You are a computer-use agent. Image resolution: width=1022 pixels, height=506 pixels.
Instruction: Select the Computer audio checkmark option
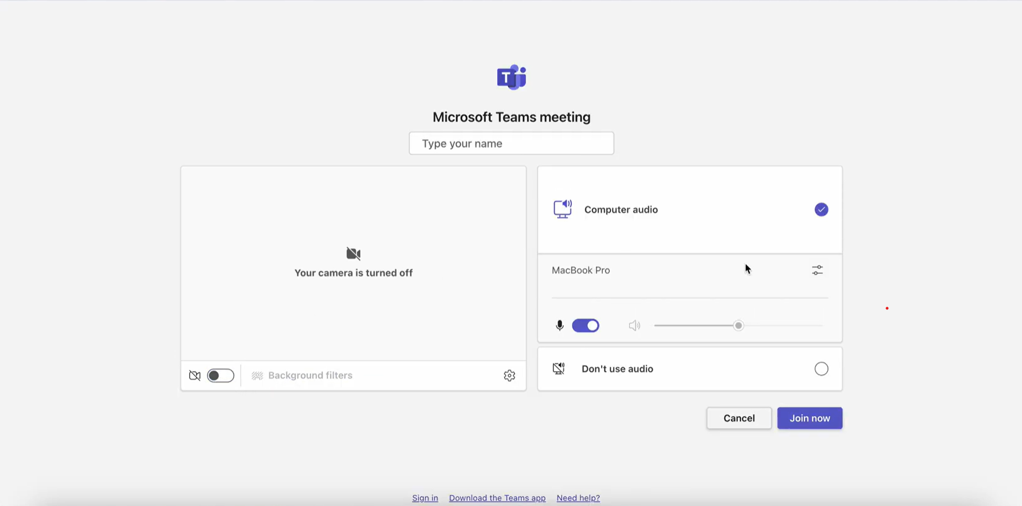(821, 209)
